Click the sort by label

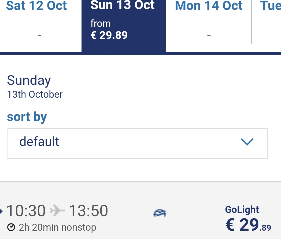[27, 117]
